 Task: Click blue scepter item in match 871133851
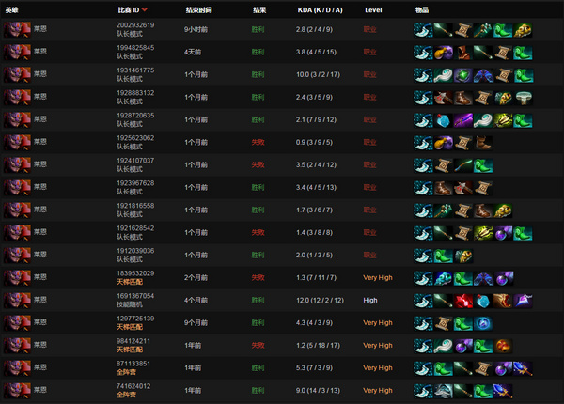523,369
